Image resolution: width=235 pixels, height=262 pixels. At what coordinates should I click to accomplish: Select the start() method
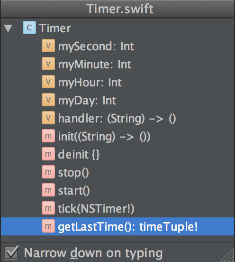(x=74, y=191)
